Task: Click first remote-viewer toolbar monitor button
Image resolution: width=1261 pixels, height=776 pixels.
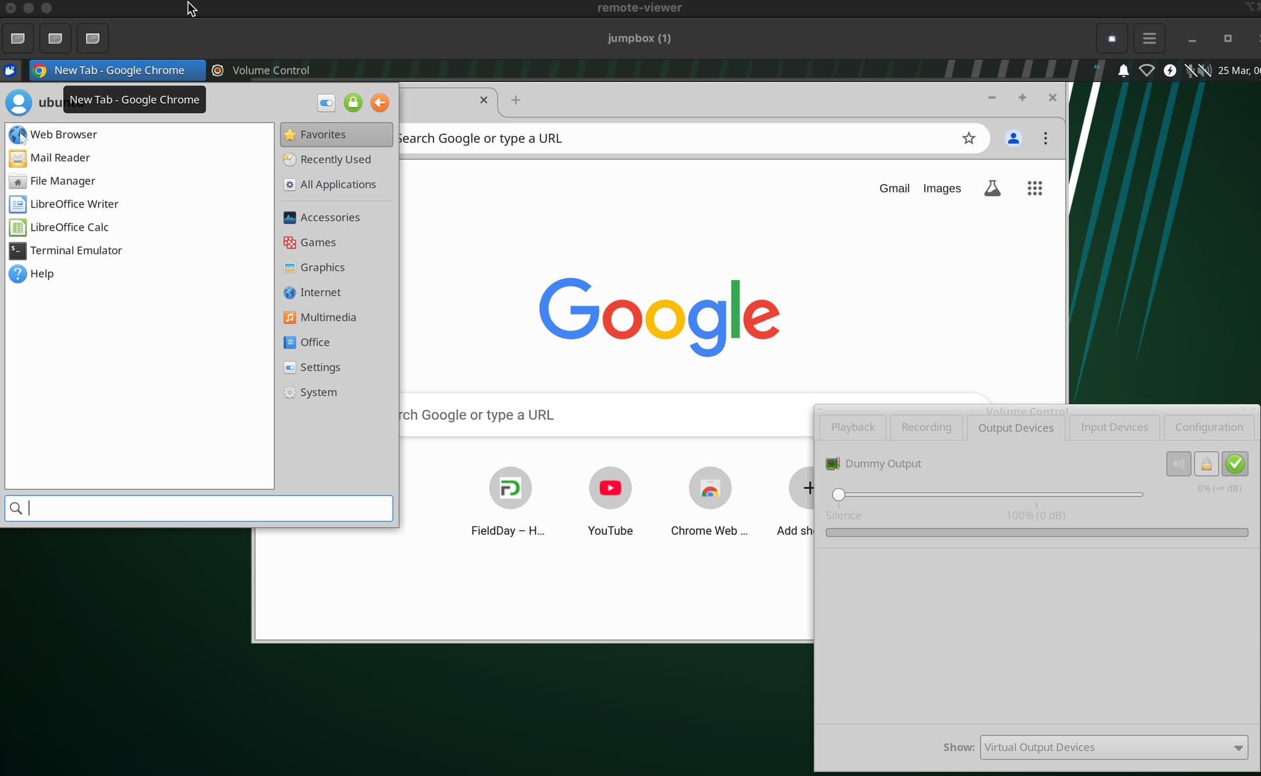Action: coord(18,38)
